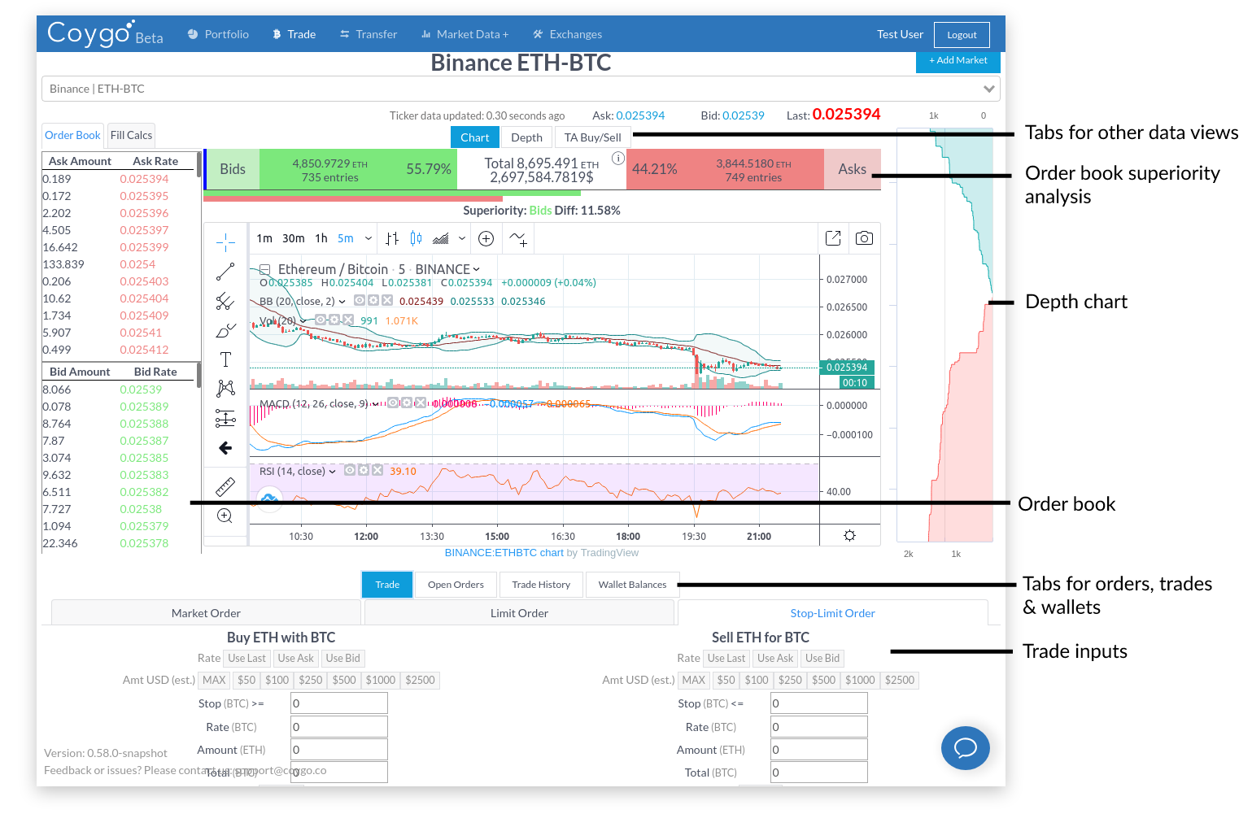The width and height of the screenshot is (1252, 827).
Task: Open the TA Buy/Sell tab
Action: (593, 137)
